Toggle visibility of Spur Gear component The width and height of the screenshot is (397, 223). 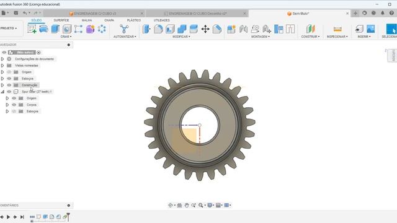coord(9,92)
